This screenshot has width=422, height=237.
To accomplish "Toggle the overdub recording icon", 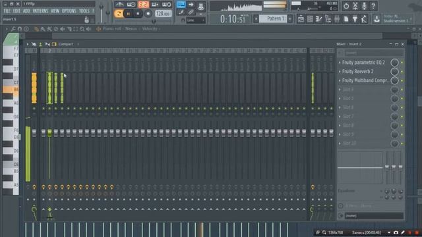I will tap(155, 5).
